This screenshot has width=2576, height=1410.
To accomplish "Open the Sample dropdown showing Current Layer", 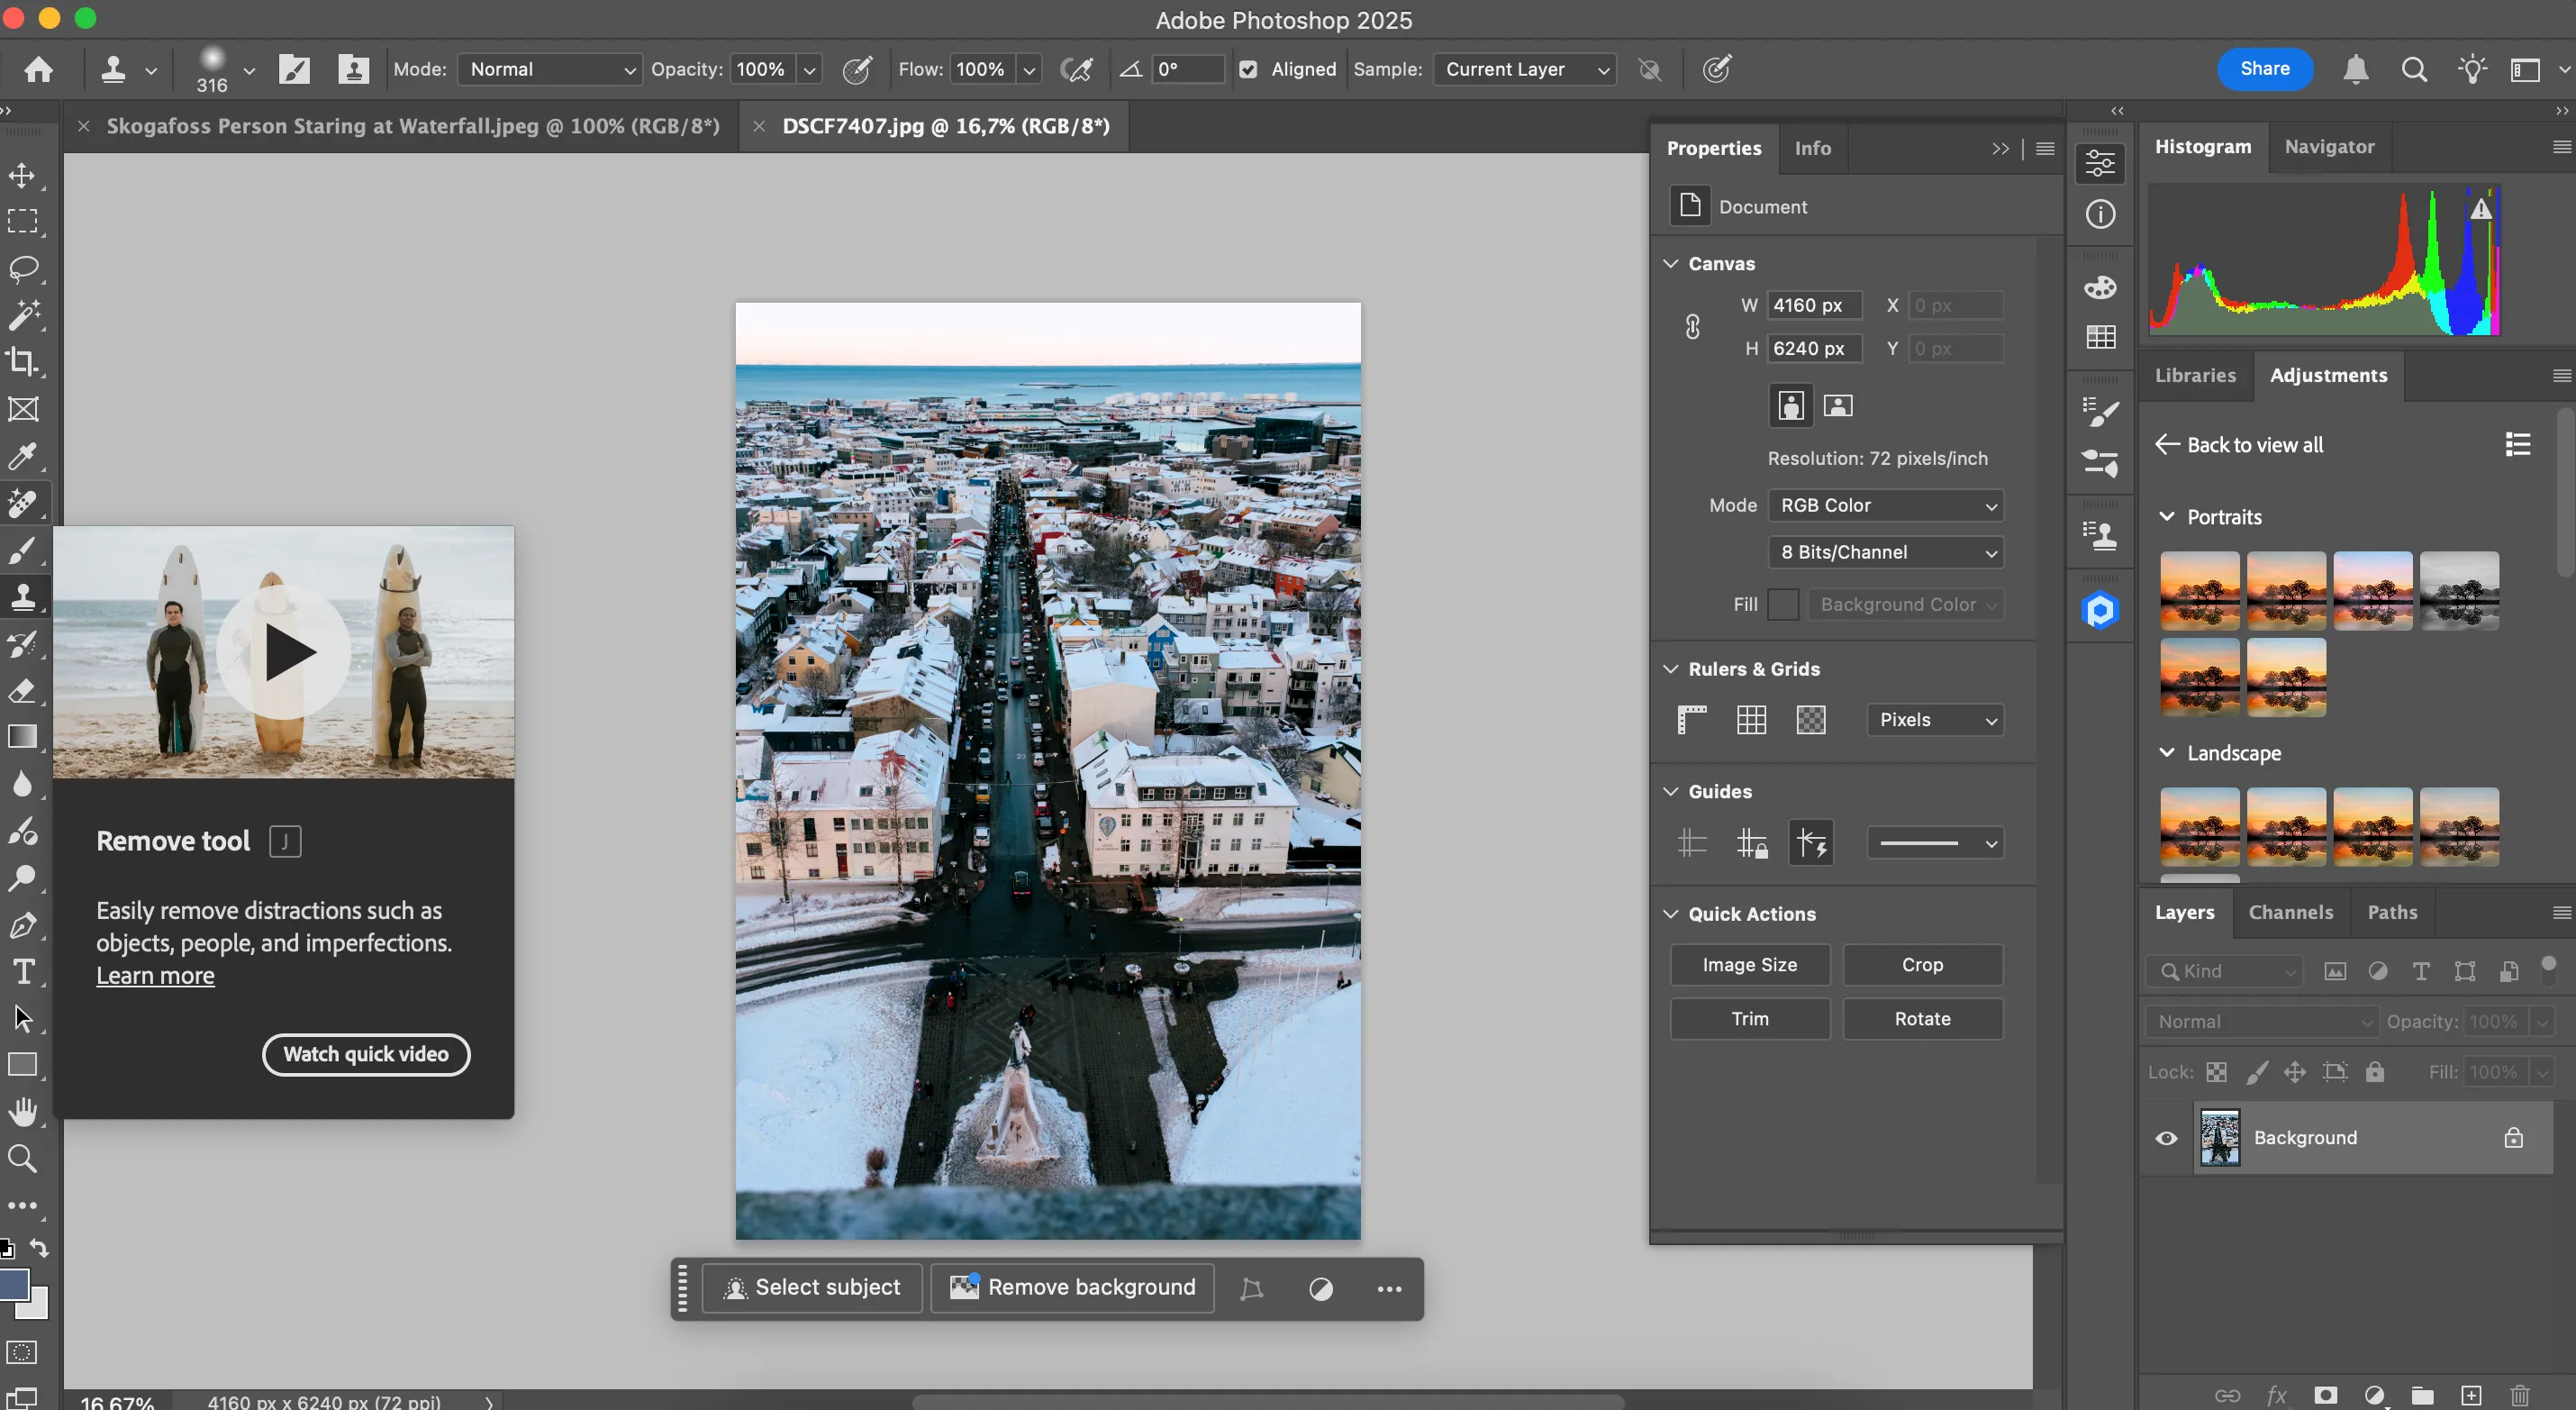I will (1525, 69).
